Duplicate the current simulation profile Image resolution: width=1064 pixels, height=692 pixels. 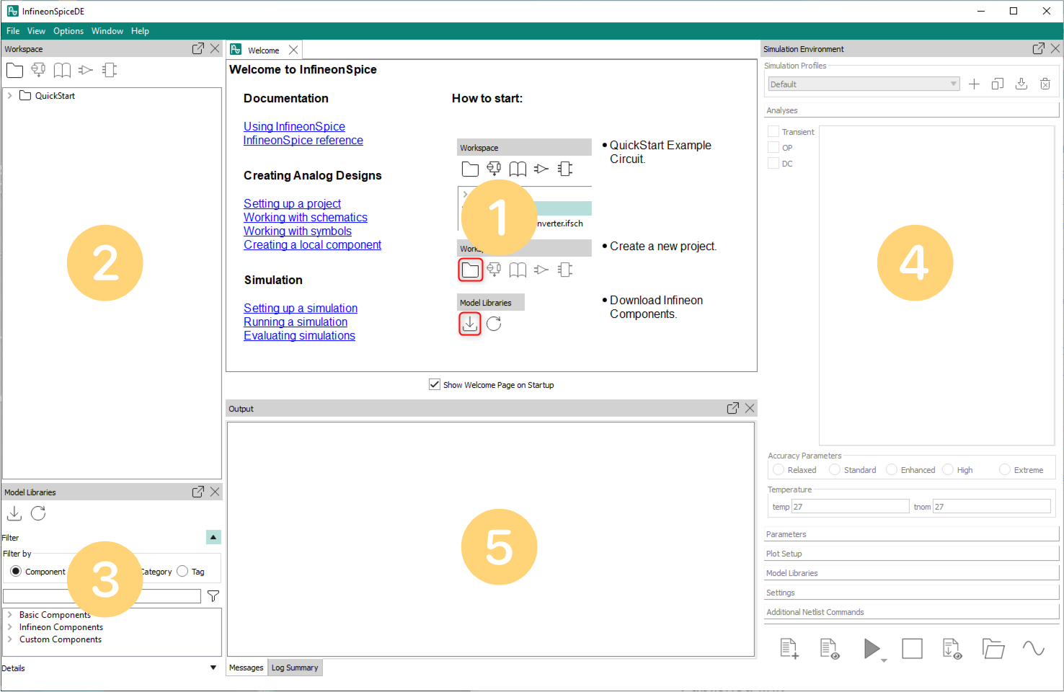(998, 84)
